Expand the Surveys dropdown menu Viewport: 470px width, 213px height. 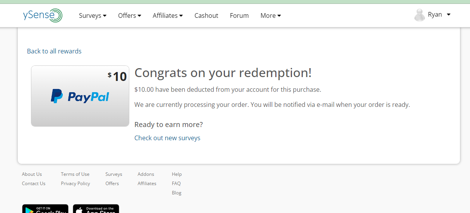click(93, 15)
